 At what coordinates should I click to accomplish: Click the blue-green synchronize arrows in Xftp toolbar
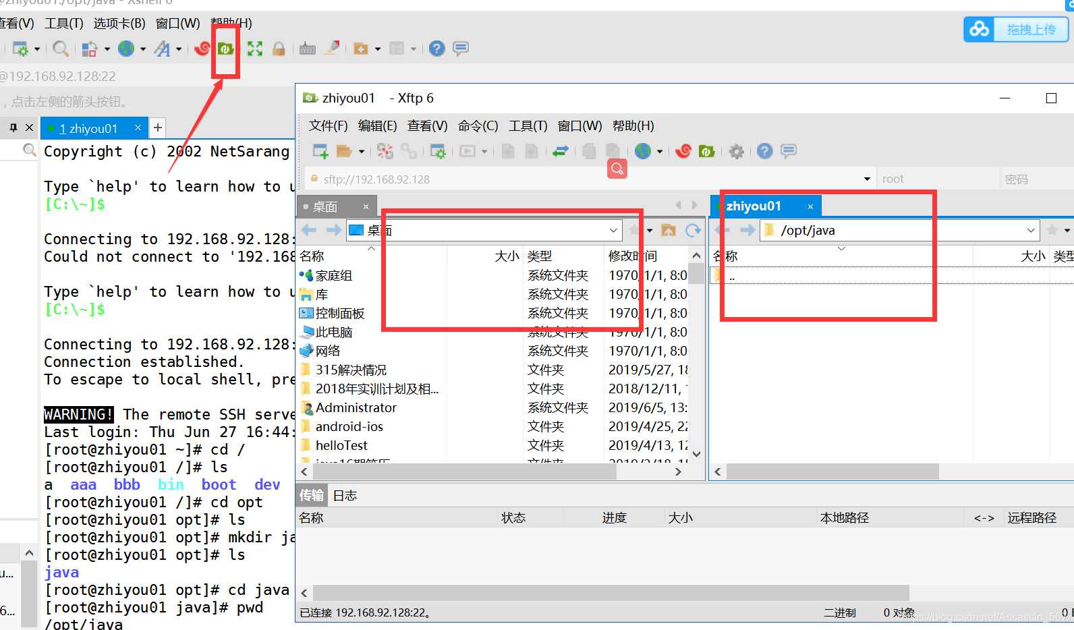[x=561, y=151]
